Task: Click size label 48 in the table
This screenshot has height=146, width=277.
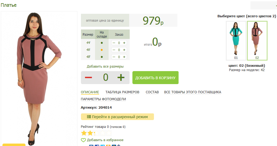Action: pos(88,57)
